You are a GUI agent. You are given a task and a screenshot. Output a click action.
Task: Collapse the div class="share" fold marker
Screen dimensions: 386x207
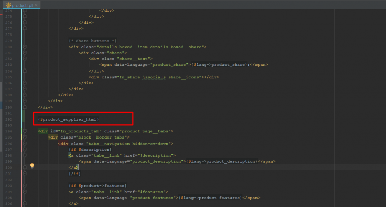(x=25, y=52)
